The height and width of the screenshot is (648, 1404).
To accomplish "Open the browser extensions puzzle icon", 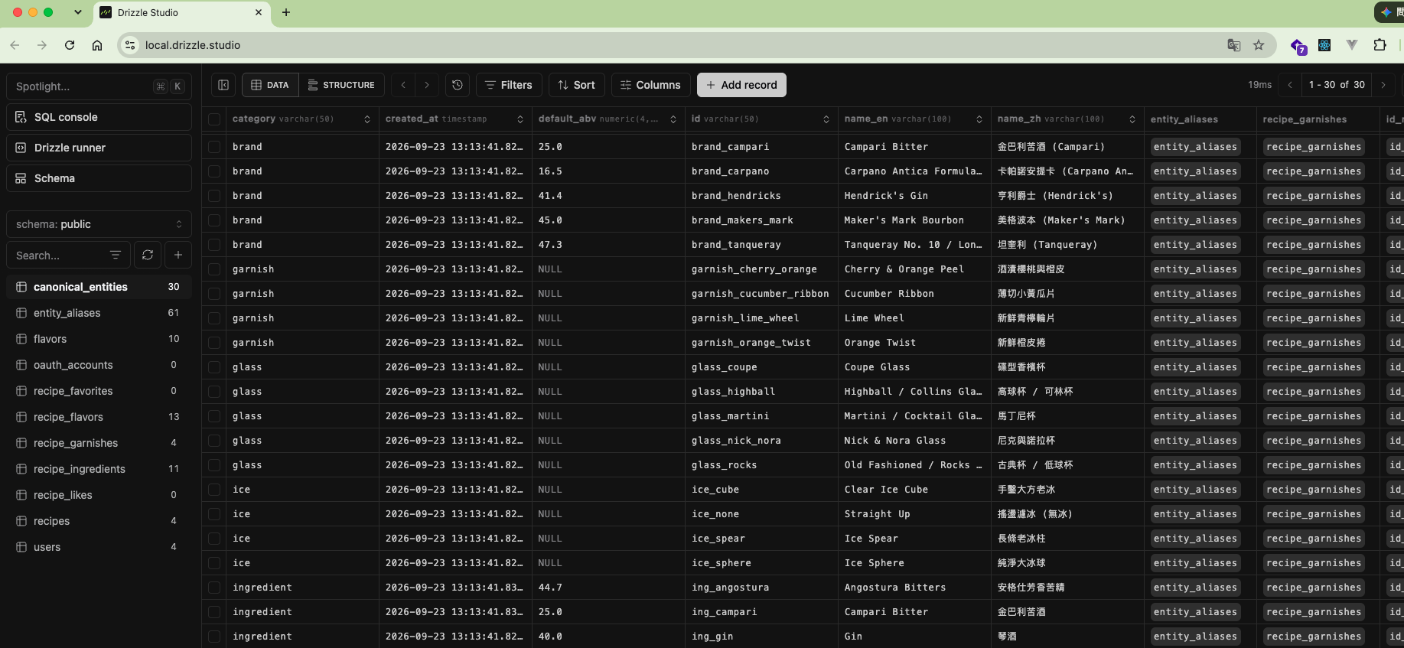I will 1380,45.
